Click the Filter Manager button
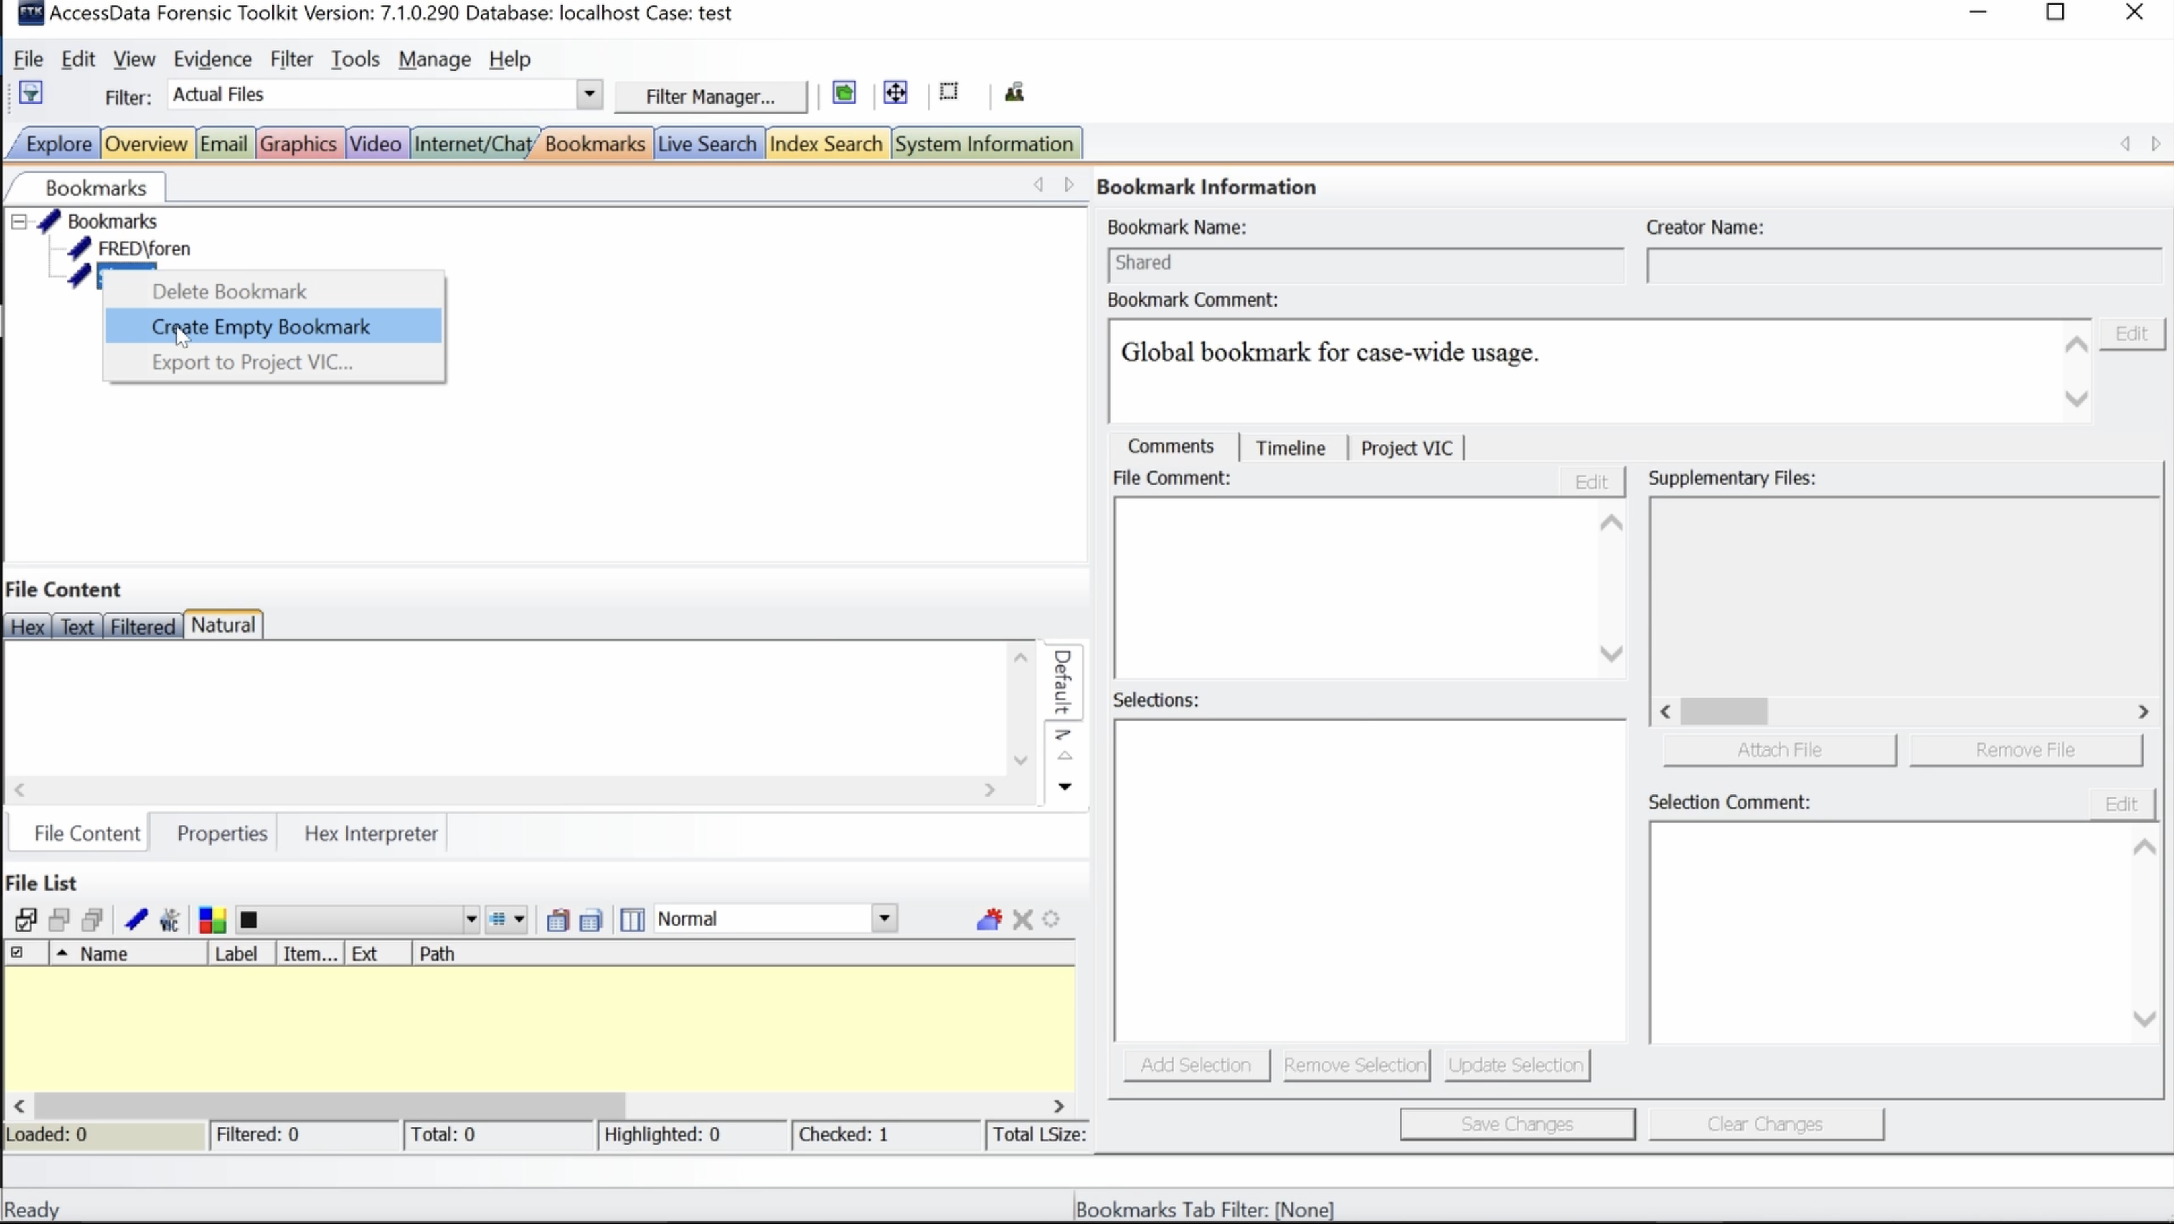The height and width of the screenshot is (1224, 2174). click(x=711, y=96)
